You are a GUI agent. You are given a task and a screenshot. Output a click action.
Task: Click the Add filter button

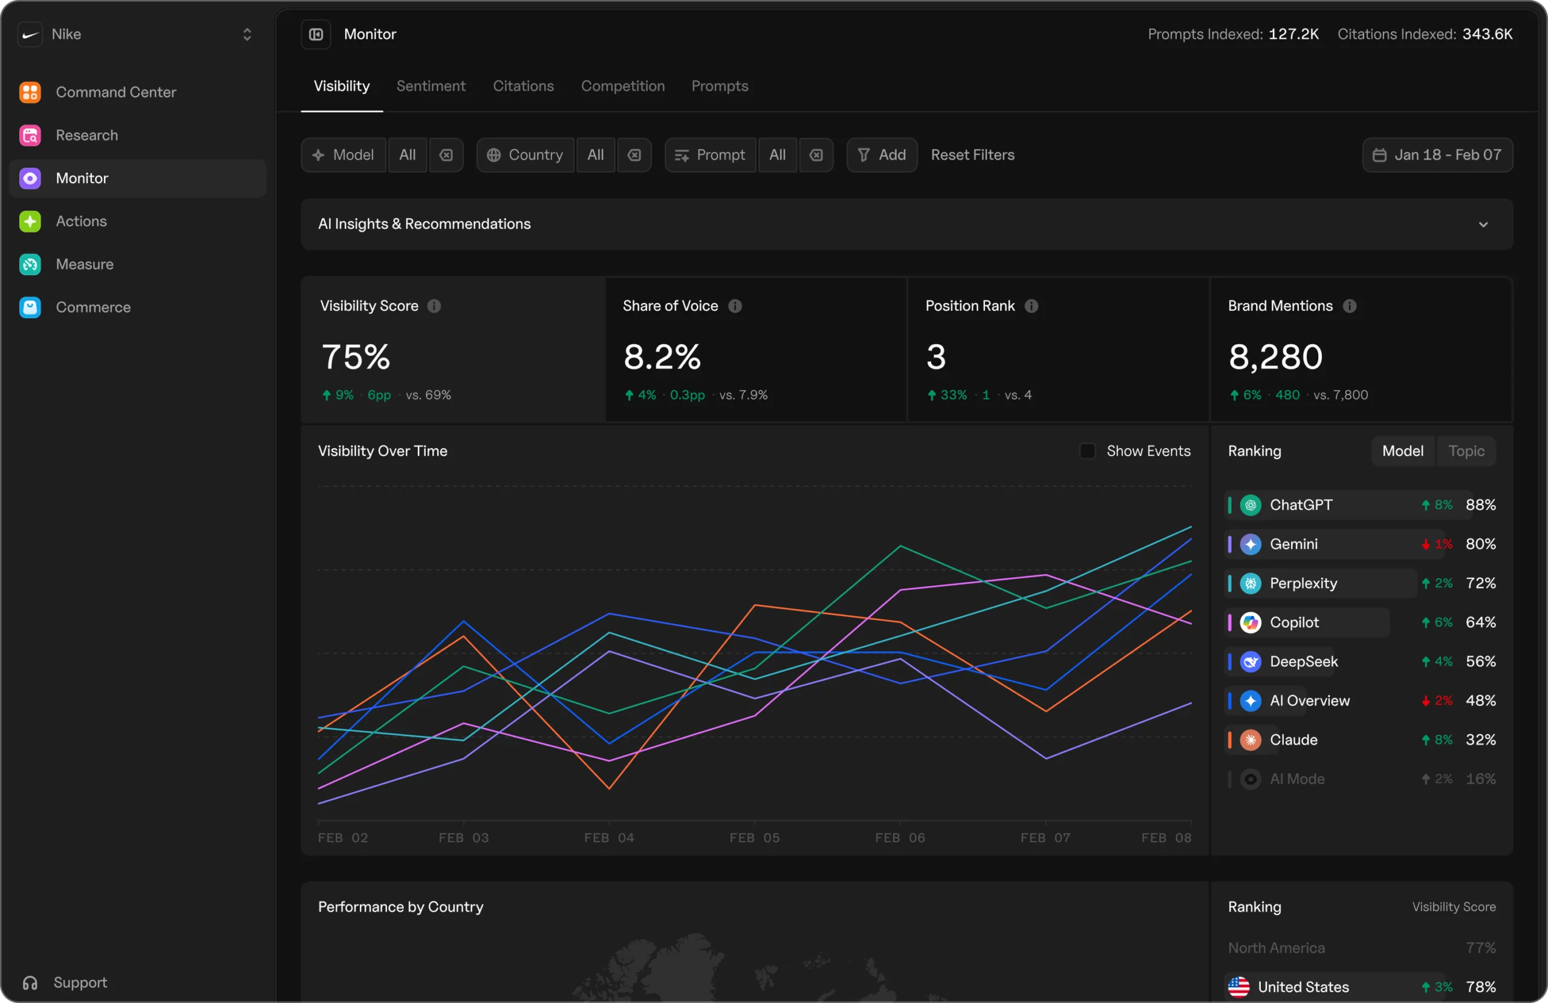(881, 155)
